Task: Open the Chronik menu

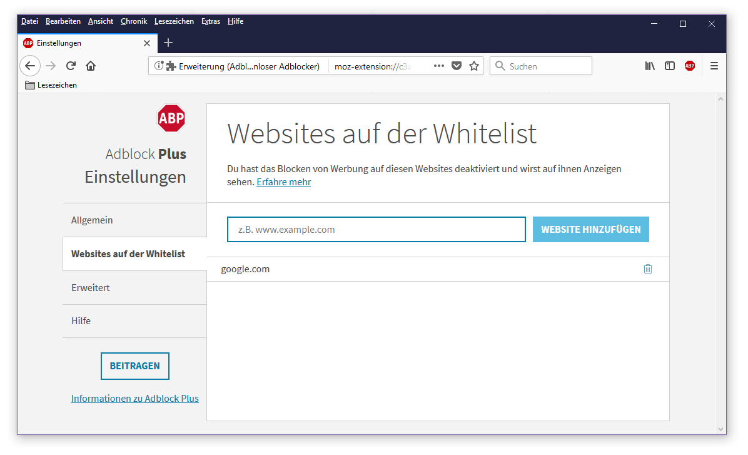Action: click(134, 21)
